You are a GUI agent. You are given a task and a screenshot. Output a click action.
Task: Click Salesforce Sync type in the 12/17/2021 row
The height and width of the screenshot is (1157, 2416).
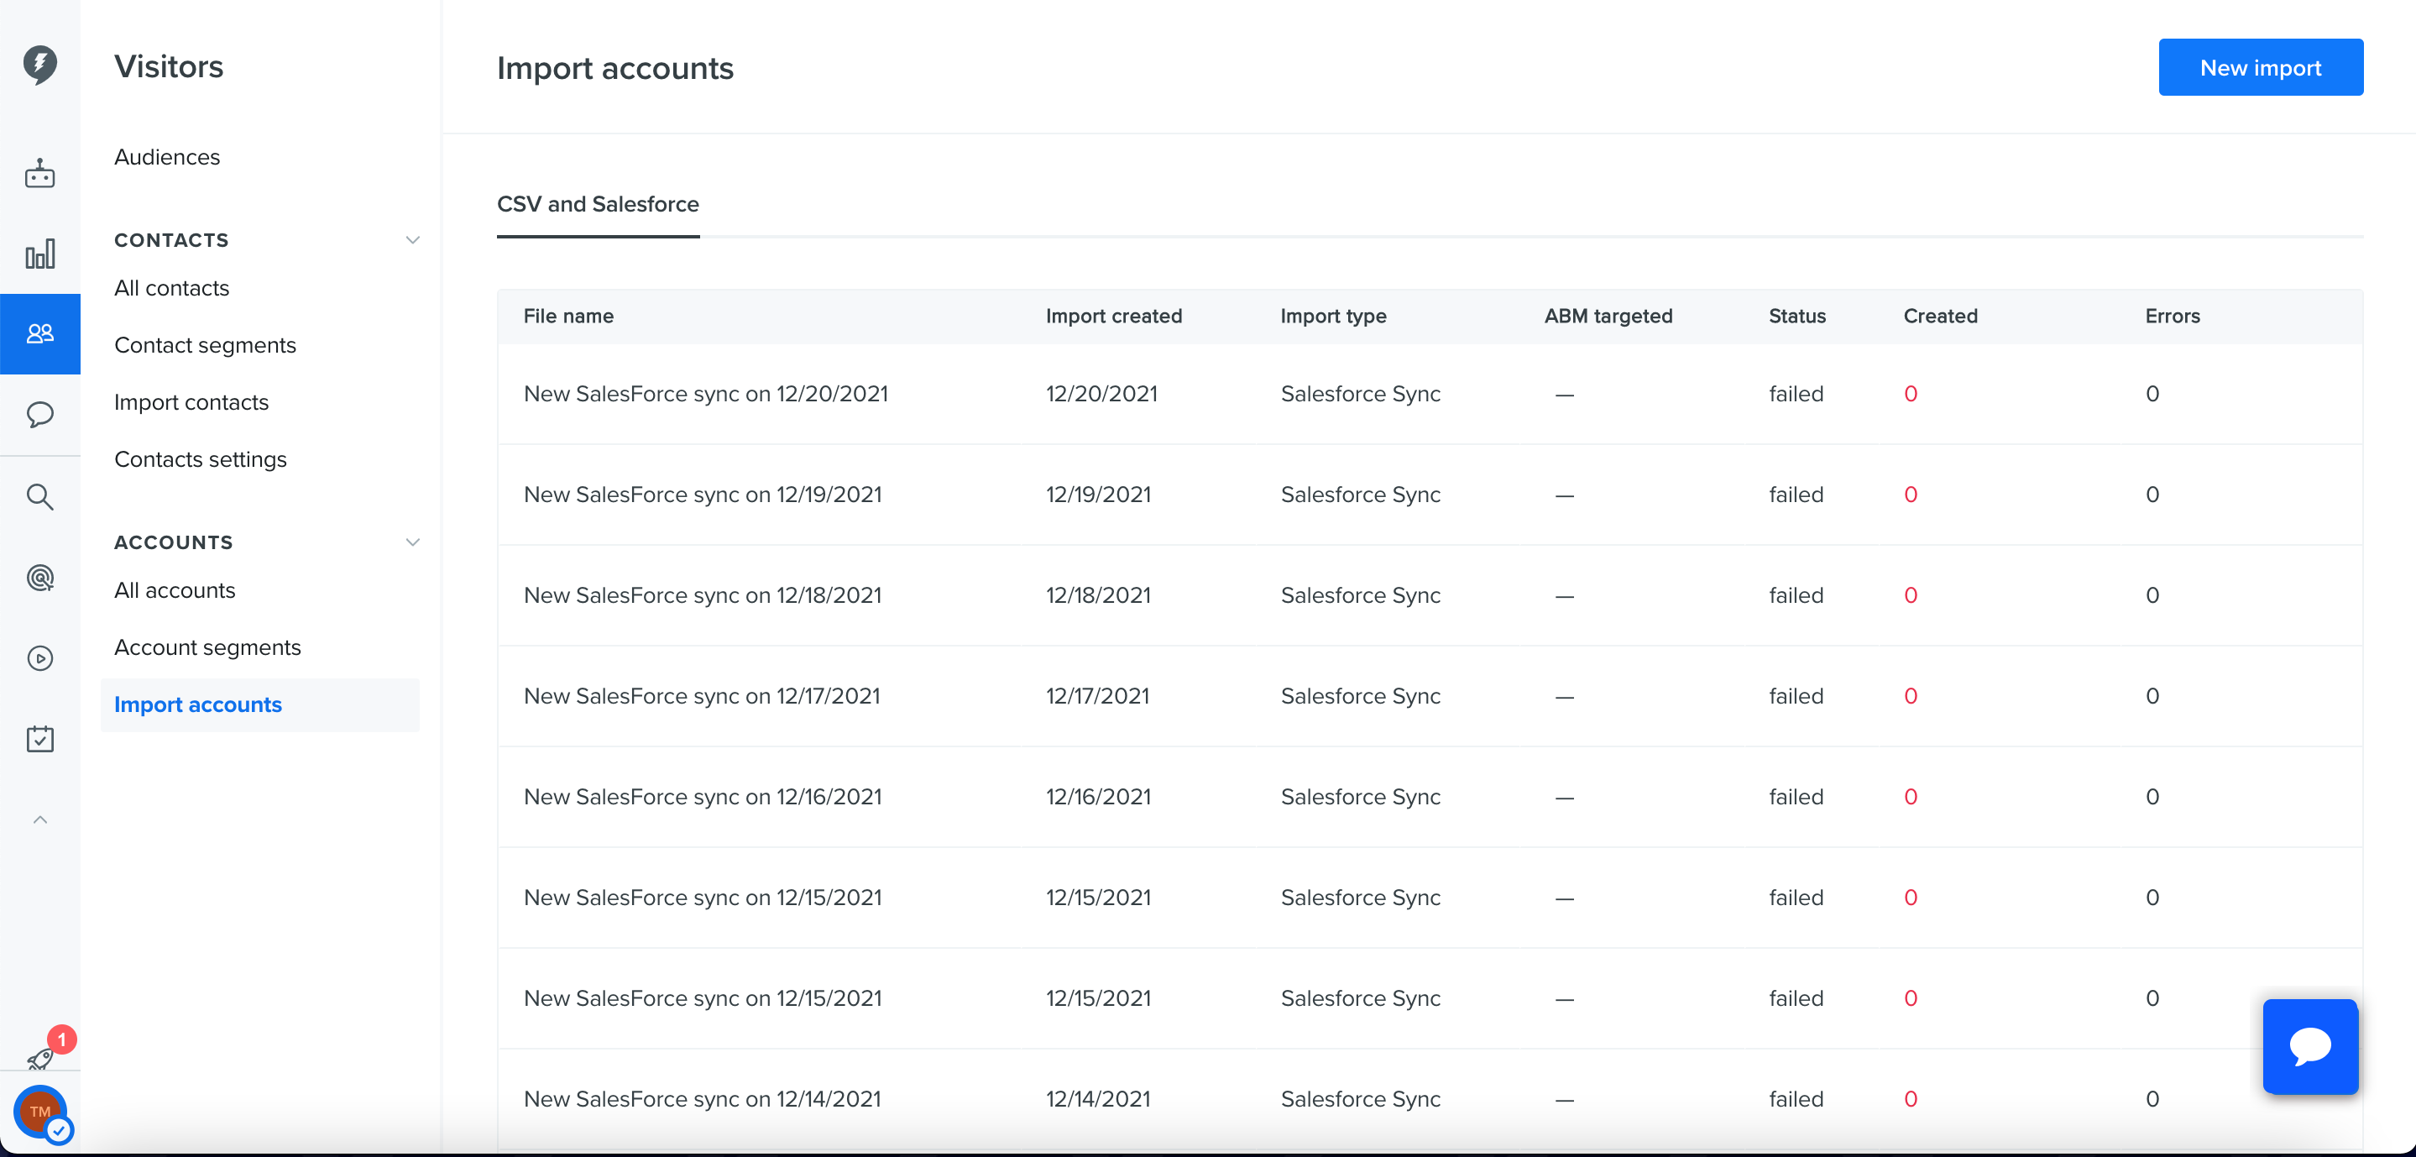pos(1360,696)
